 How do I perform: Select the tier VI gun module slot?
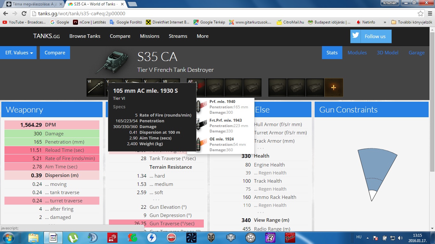(x=96, y=87)
